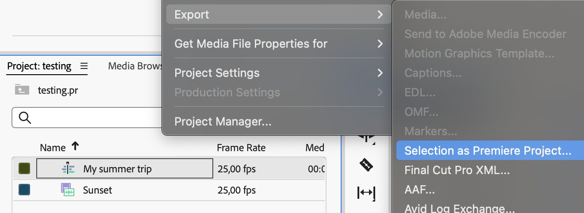Click the blue label swatch for Sunset

click(x=24, y=190)
